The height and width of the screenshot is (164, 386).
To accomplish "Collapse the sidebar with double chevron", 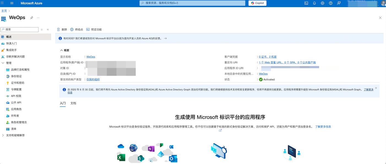I will pyautogui.click(x=48, y=30).
